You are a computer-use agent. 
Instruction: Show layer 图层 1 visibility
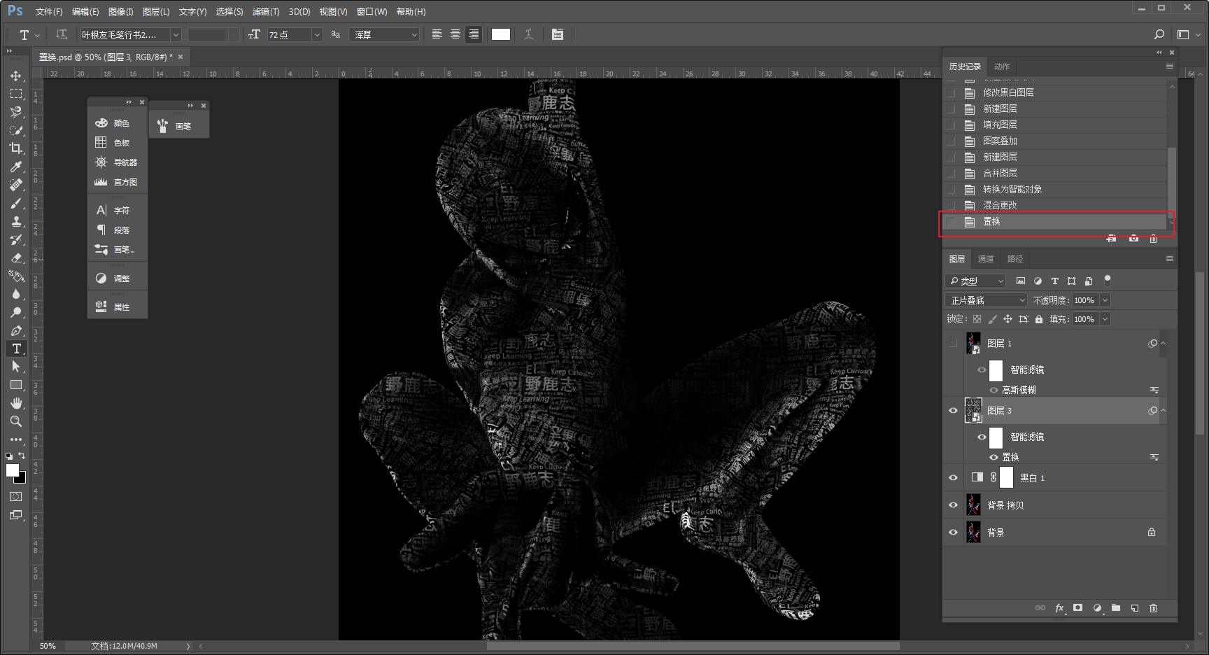953,344
